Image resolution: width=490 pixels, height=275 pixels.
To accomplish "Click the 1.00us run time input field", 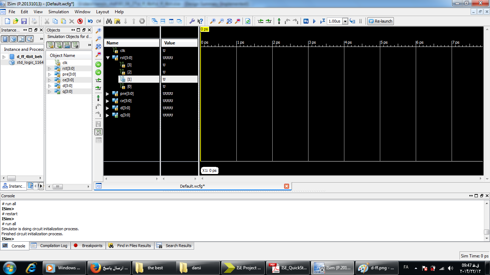I will coord(335,21).
